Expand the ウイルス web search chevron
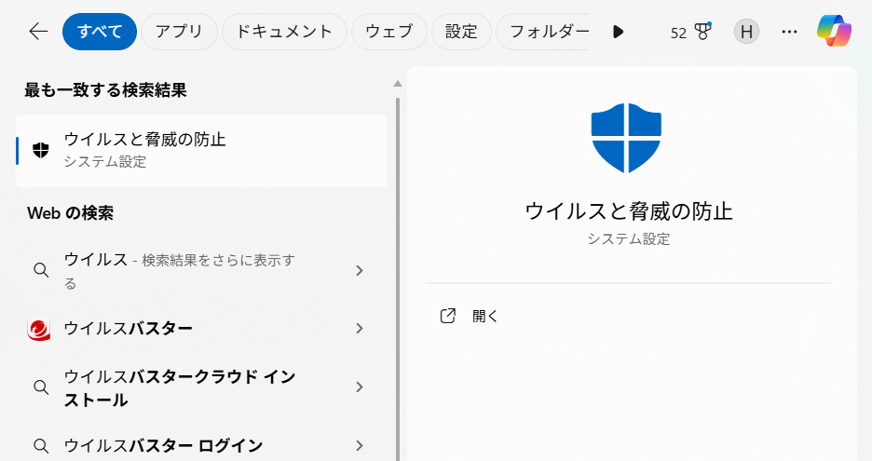 pos(360,270)
